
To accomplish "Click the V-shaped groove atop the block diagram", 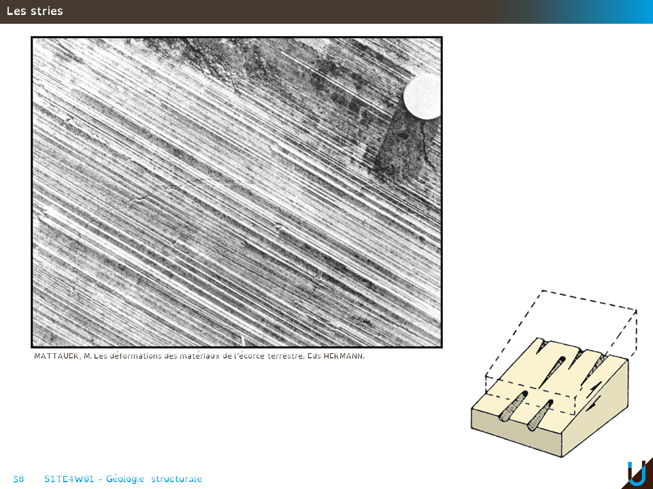I will (542, 348).
